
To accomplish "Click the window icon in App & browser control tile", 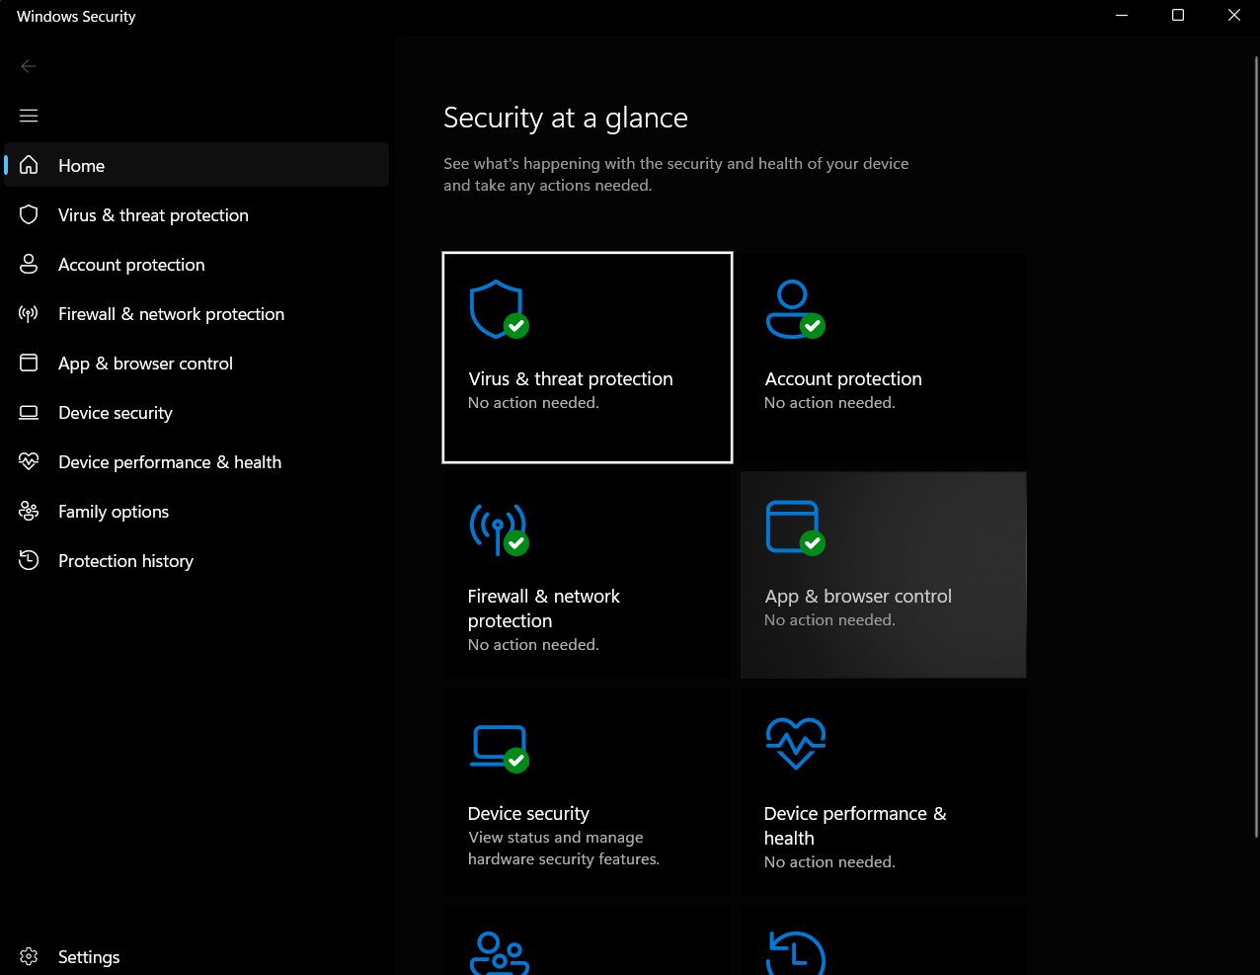I will 794,528.
